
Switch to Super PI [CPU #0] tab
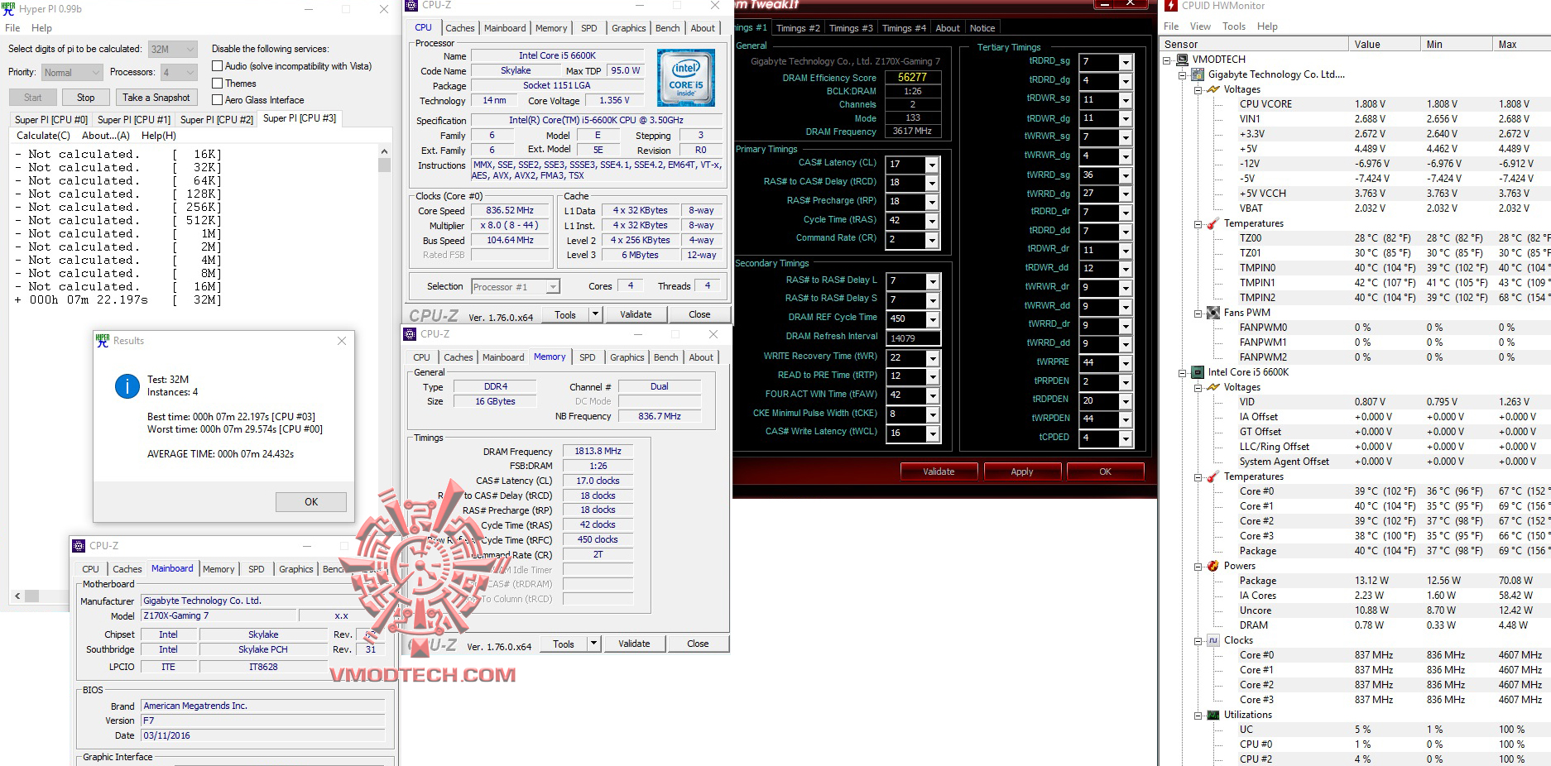[50, 120]
